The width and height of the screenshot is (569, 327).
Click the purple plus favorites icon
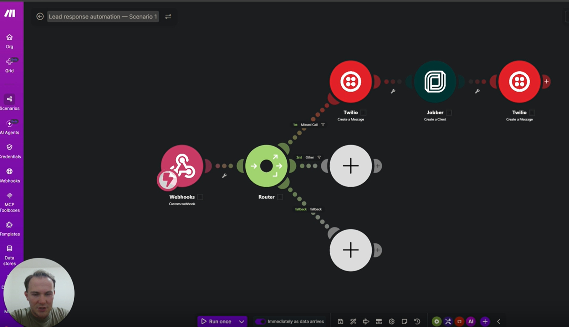pyautogui.click(x=485, y=321)
